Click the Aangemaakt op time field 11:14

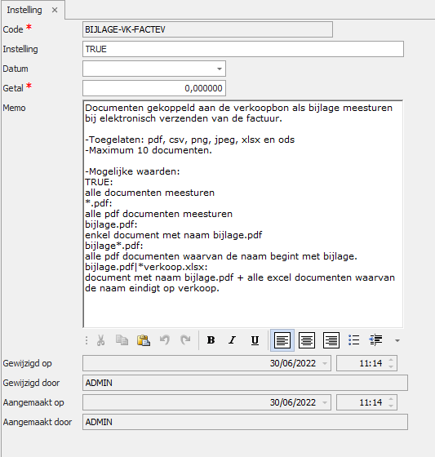(366, 402)
